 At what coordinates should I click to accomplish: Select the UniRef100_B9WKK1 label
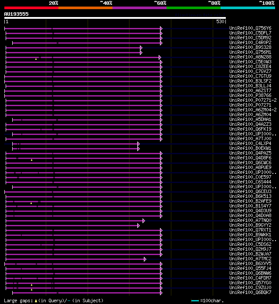[250, 235]
